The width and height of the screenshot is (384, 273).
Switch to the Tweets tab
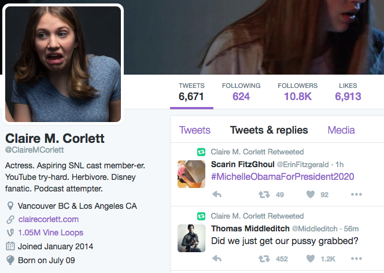pos(195,130)
